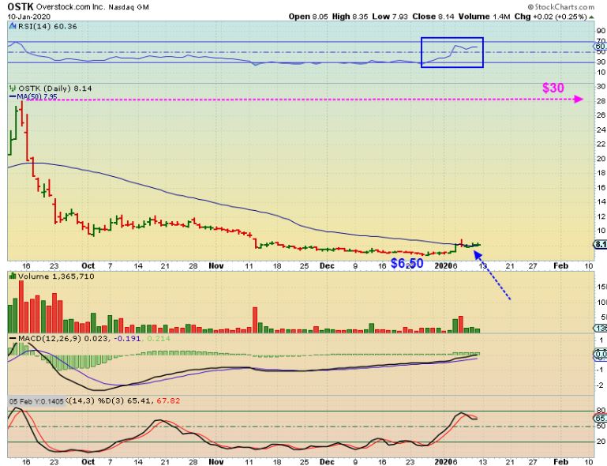607x466 pixels.
Task: Click the Nov label on price chart axis
Action: (x=216, y=265)
